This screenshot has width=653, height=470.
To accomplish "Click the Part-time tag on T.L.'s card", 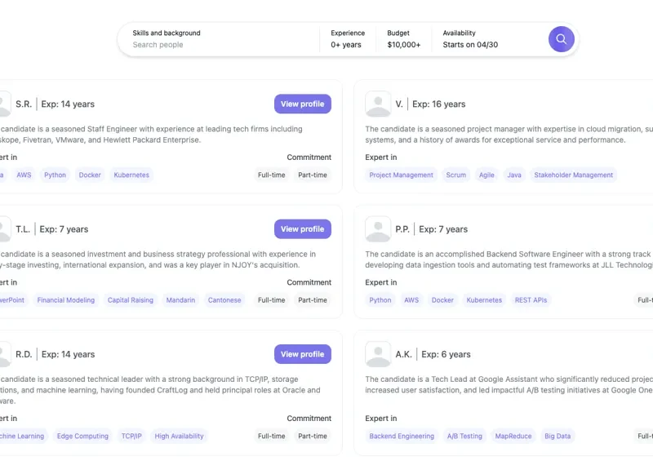I will [x=313, y=300].
